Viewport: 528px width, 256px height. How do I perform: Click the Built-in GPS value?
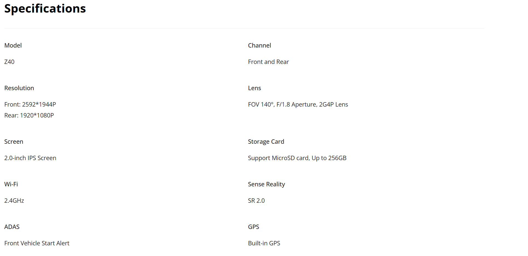pos(264,243)
